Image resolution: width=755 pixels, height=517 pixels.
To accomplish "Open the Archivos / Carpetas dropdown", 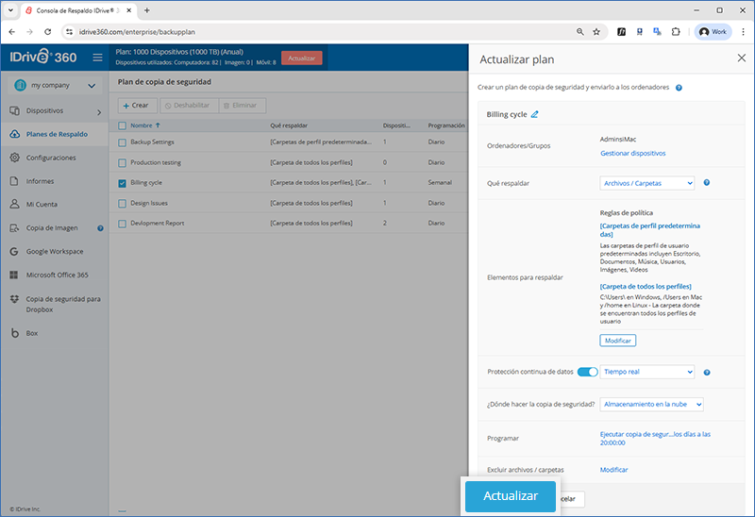I will (646, 183).
